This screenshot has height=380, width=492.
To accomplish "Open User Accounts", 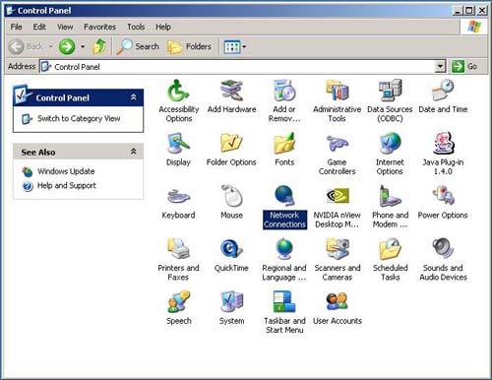I will coord(338,308).
